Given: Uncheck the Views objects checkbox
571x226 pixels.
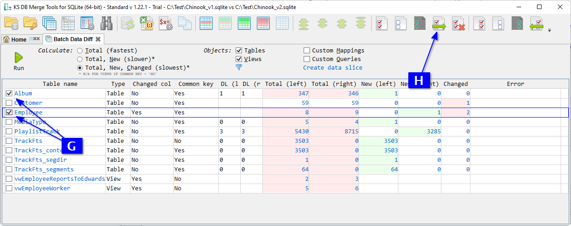Looking at the screenshot, I should pyautogui.click(x=239, y=59).
